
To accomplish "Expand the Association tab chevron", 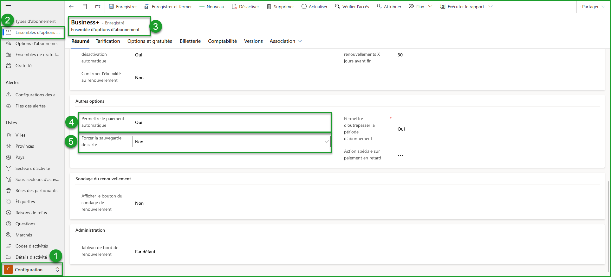I will 300,41.
